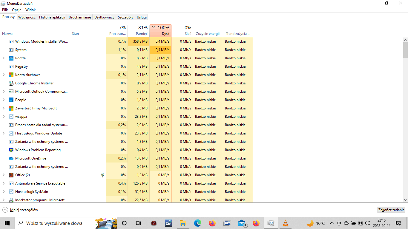408x229 pixels.
Task: Switch to the Uruchamianie tab
Action: point(80,17)
